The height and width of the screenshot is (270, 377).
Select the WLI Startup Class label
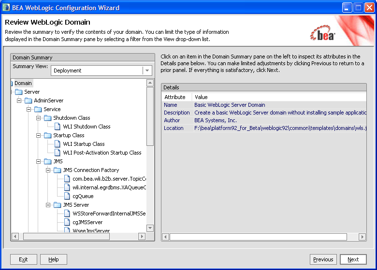click(84, 144)
